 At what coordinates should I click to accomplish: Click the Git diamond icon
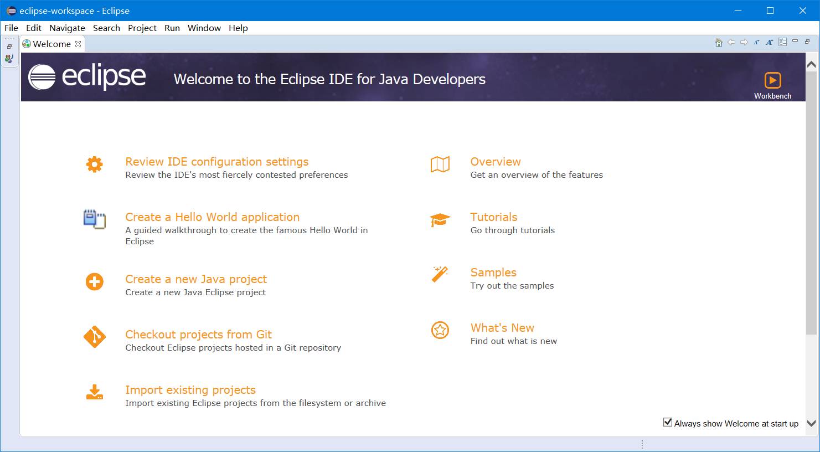pyautogui.click(x=95, y=337)
